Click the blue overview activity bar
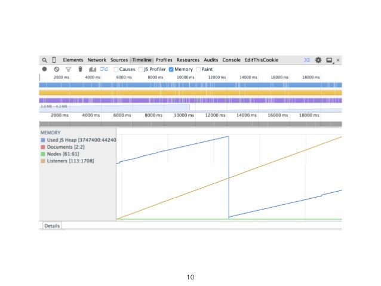Screen dimensions: 381x286 190,85
